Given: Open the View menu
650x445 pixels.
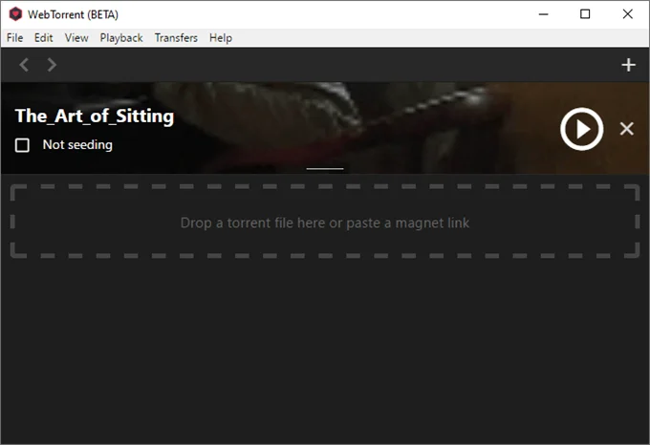Looking at the screenshot, I should point(76,38).
